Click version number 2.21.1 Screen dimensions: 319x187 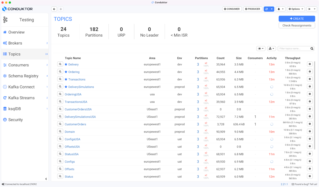point(284,184)
